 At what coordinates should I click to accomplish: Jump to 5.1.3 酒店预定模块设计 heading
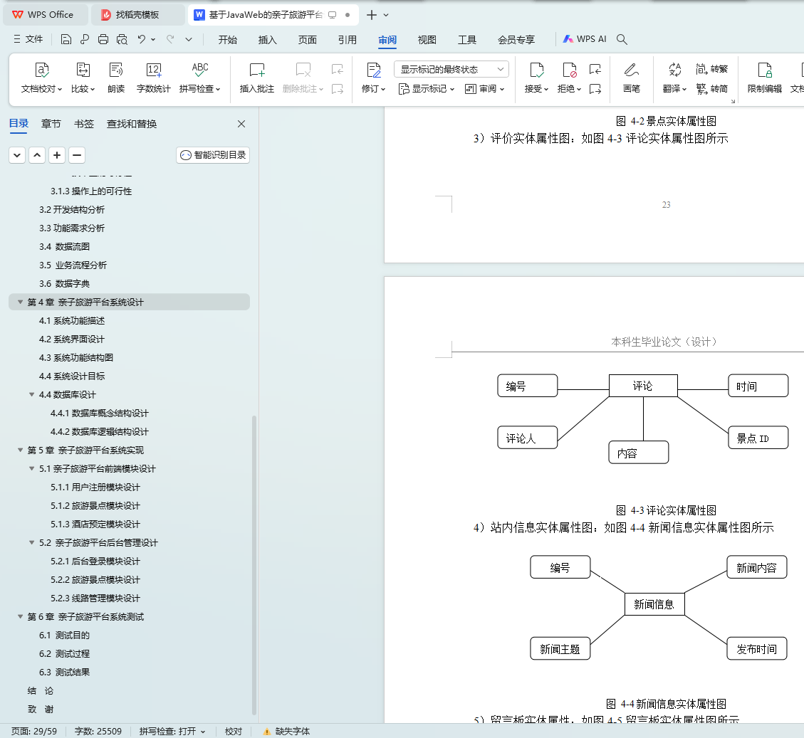(95, 524)
